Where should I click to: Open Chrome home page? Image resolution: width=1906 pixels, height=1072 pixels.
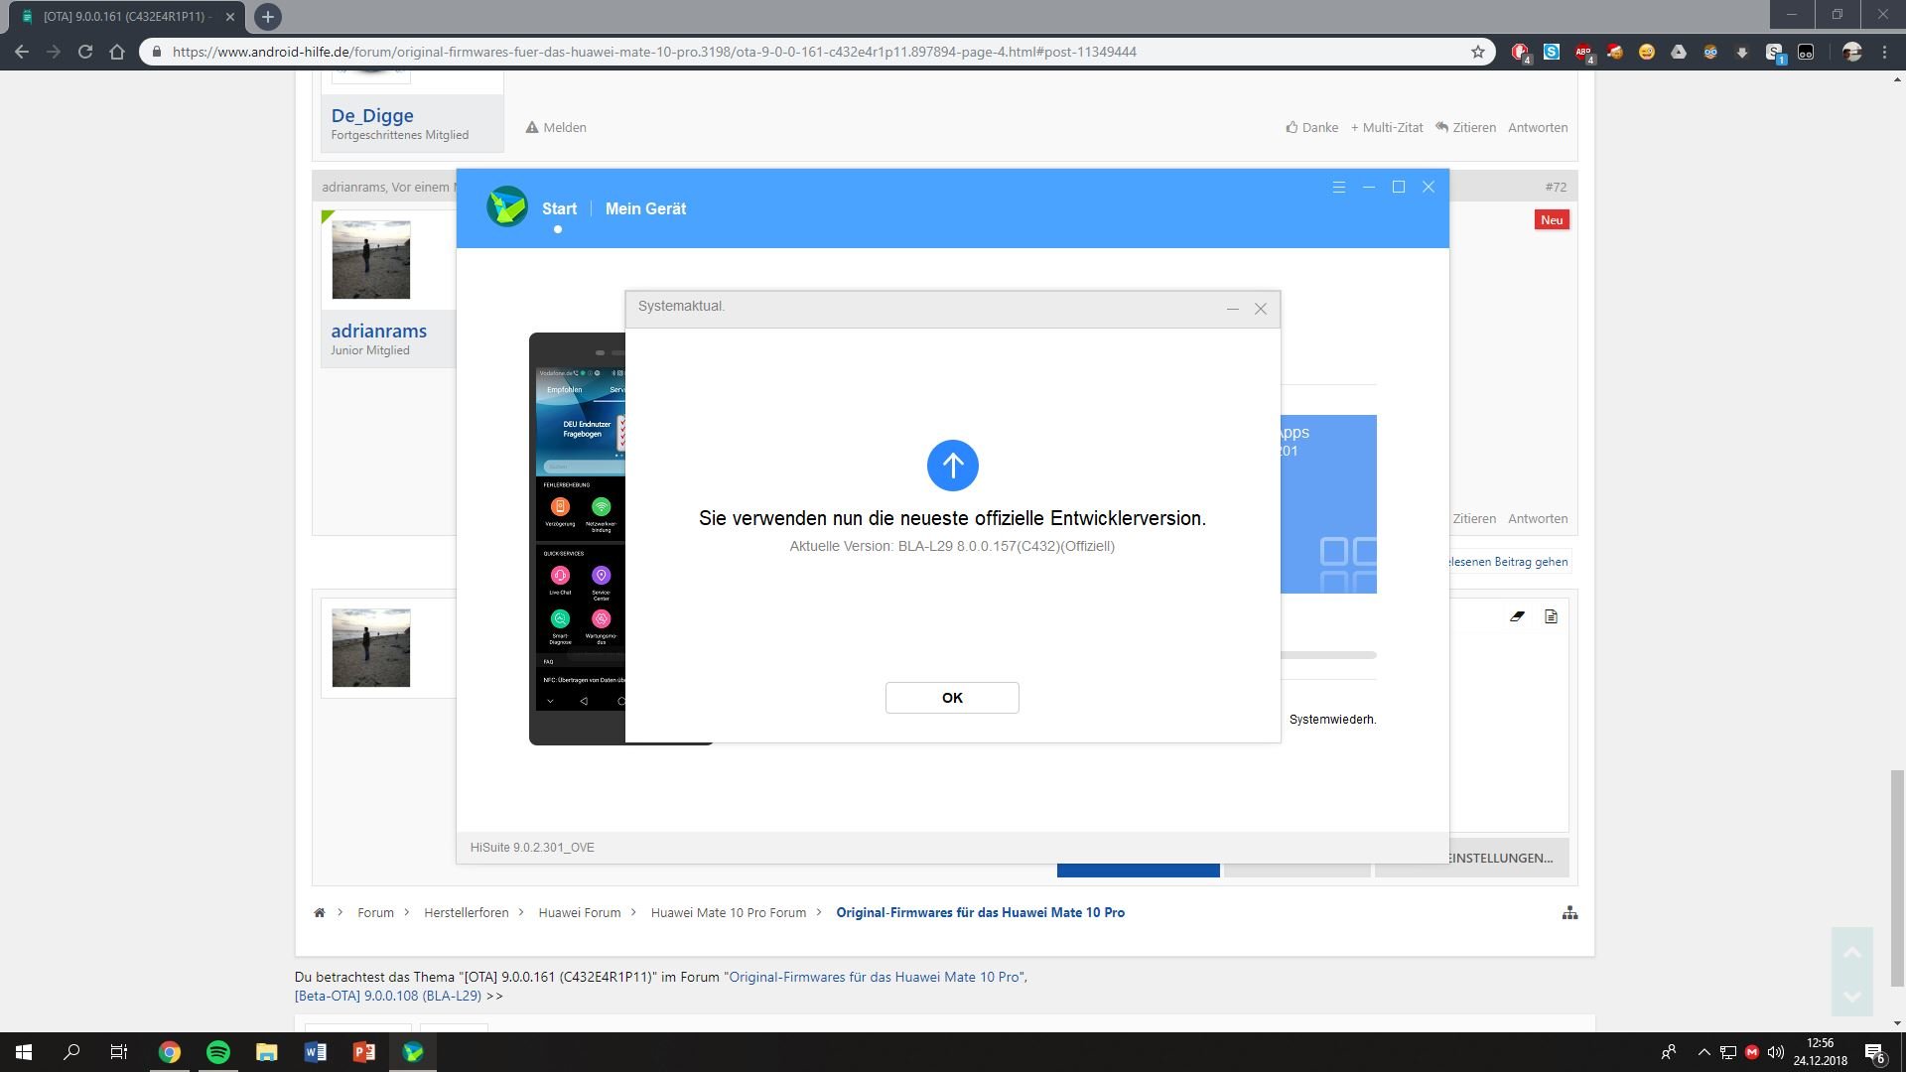coord(117,52)
